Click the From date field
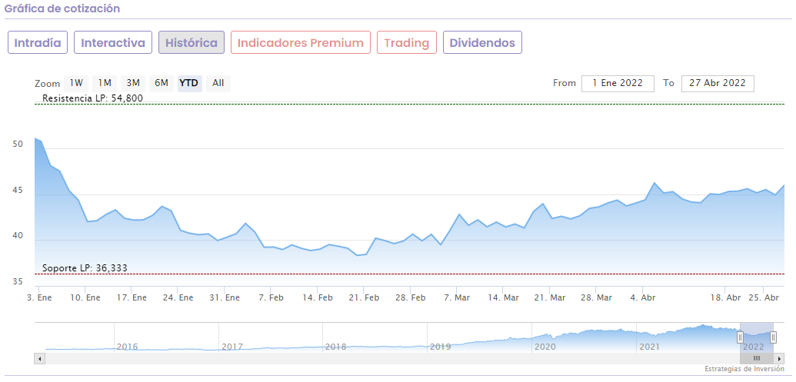This screenshot has width=796, height=382. pos(618,83)
